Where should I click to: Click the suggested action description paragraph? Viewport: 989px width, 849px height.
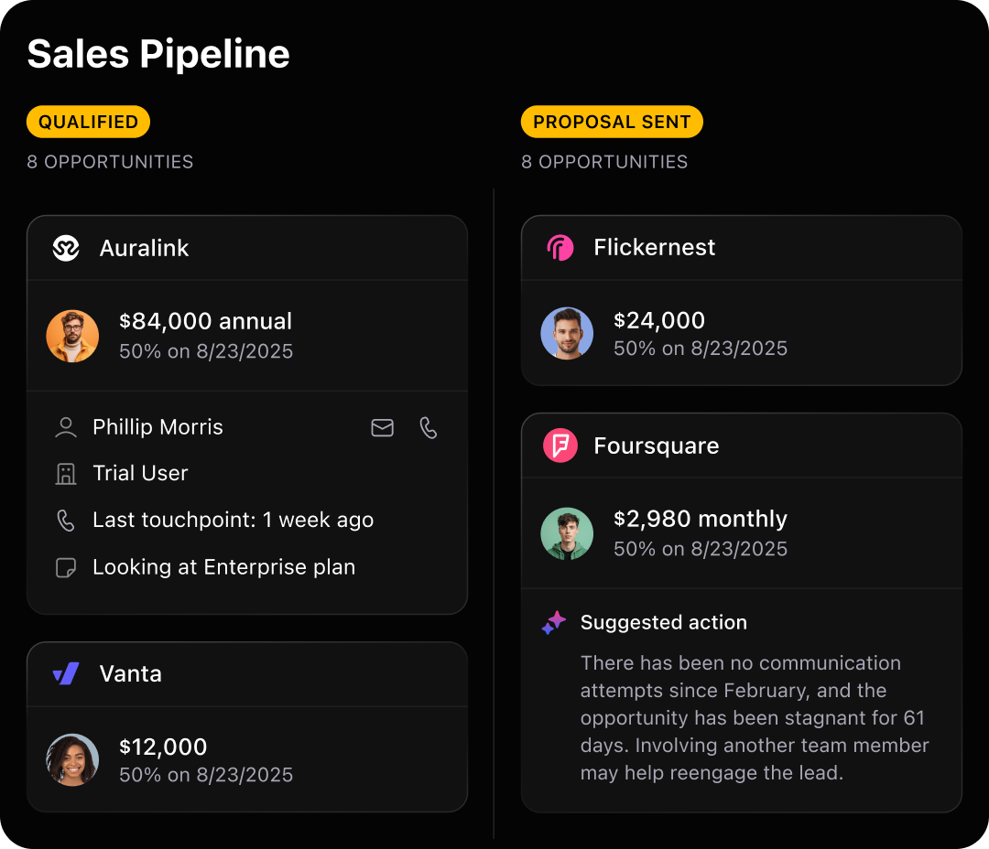point(755,718)
